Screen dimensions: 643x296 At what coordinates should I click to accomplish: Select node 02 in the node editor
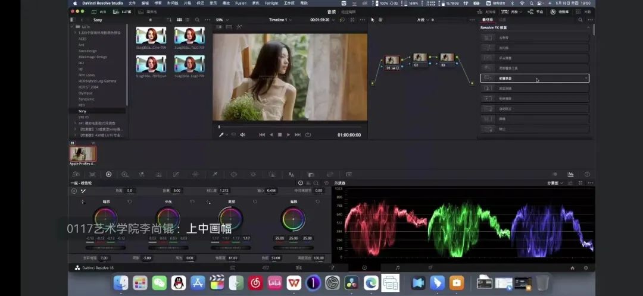click(x=420, y=58)
